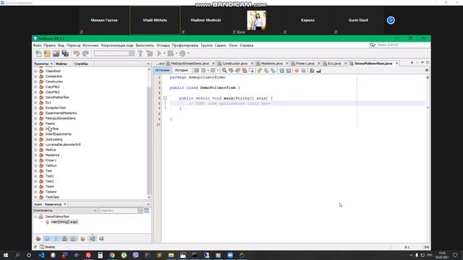The height and width of the screenshot is (260, 463).
Task: Click the Save All toolbar icon
Action: 65,53
